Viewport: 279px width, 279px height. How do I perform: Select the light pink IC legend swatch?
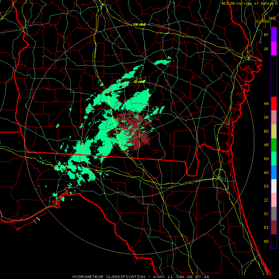(x=274, y=200)
